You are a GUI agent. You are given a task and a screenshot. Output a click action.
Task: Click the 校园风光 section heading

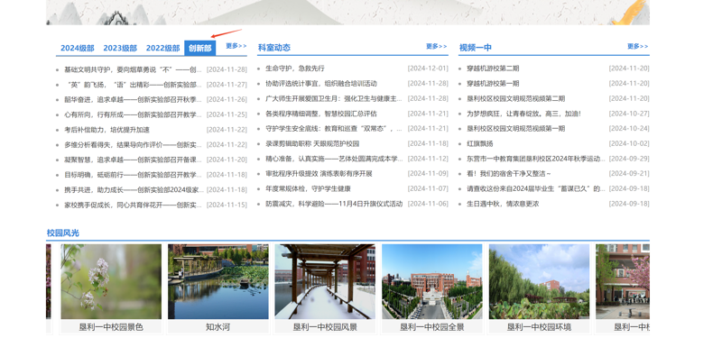(x=62, y=233)
